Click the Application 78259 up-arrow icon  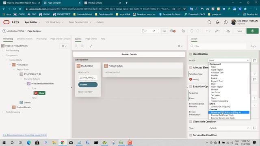coord(4,31)
